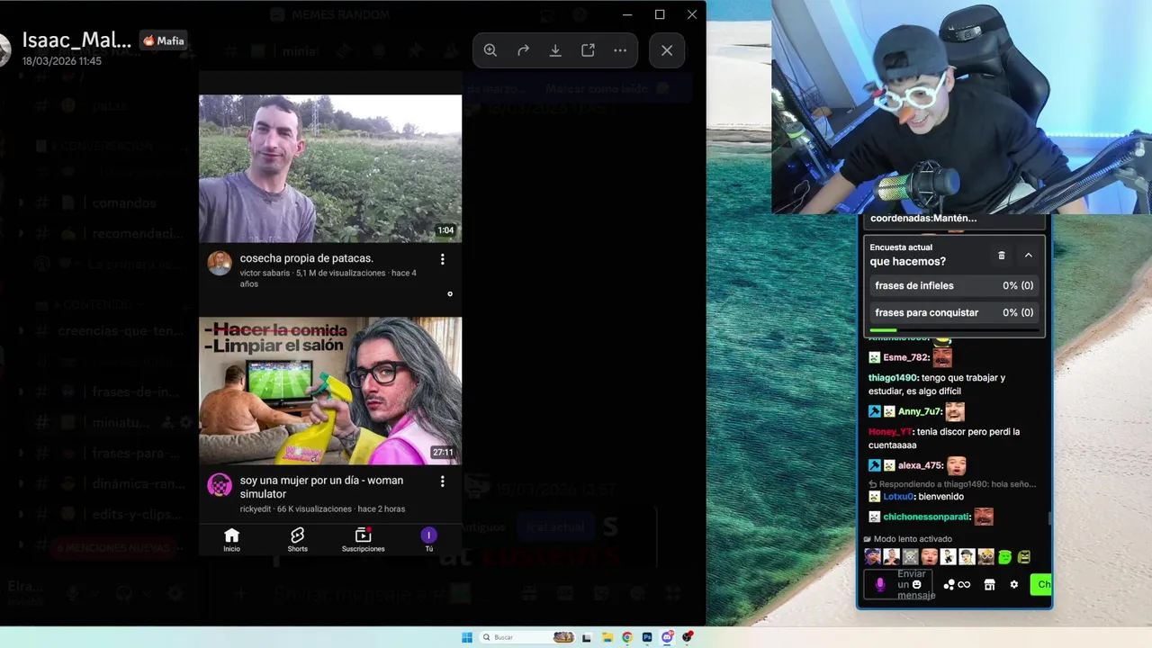
Task: Zoom the image with the magnifier icon
Action: 490,50
